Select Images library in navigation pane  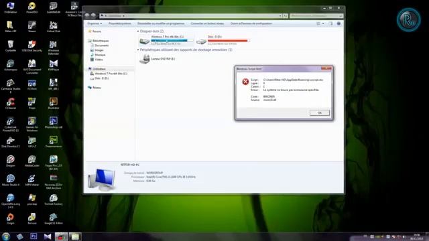97,50
